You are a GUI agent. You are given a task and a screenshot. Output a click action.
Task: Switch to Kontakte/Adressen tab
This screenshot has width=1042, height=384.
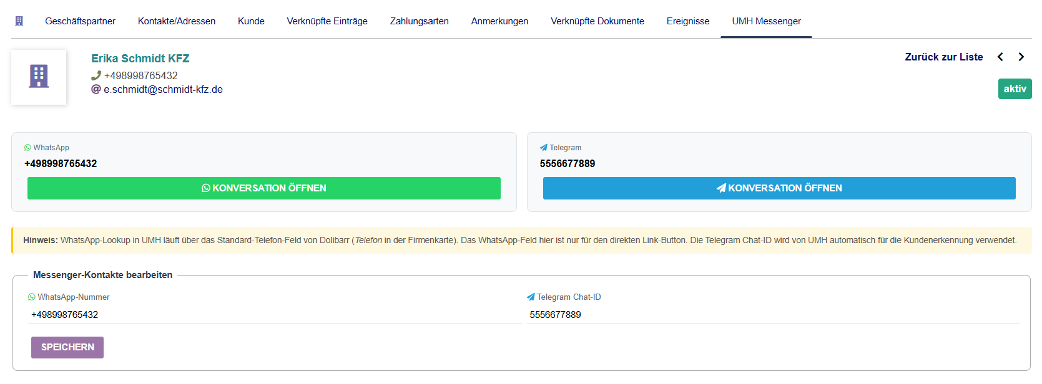pyautogui.click(x=177, y=21)
